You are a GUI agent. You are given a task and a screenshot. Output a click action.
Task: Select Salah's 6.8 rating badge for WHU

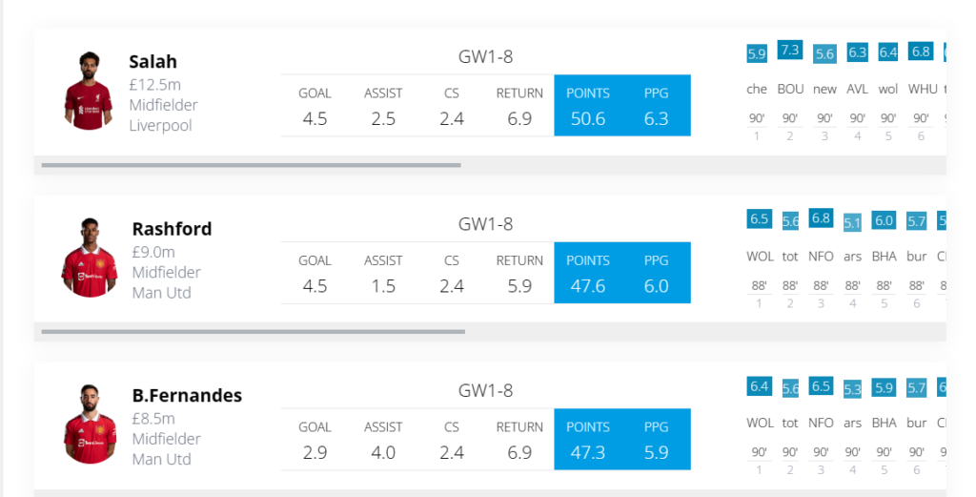tap(921, 52)
